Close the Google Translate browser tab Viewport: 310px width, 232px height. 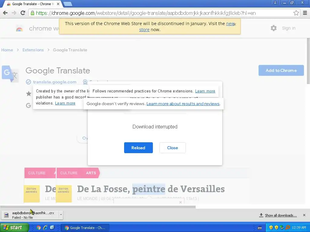click(x=58, y=4)
